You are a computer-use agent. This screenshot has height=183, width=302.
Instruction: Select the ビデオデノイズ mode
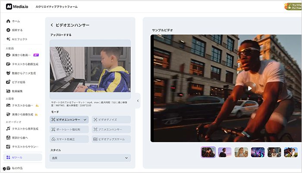tap(111, 120)
